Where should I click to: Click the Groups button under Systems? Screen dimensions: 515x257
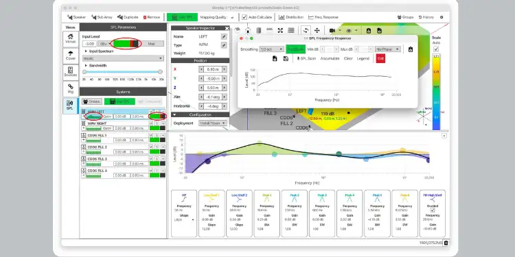point(92,101)
